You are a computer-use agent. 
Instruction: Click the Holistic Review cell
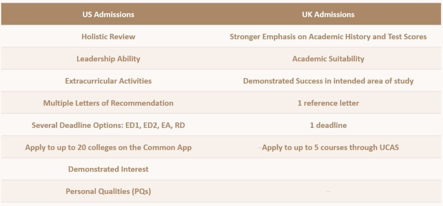click(108, 36)
